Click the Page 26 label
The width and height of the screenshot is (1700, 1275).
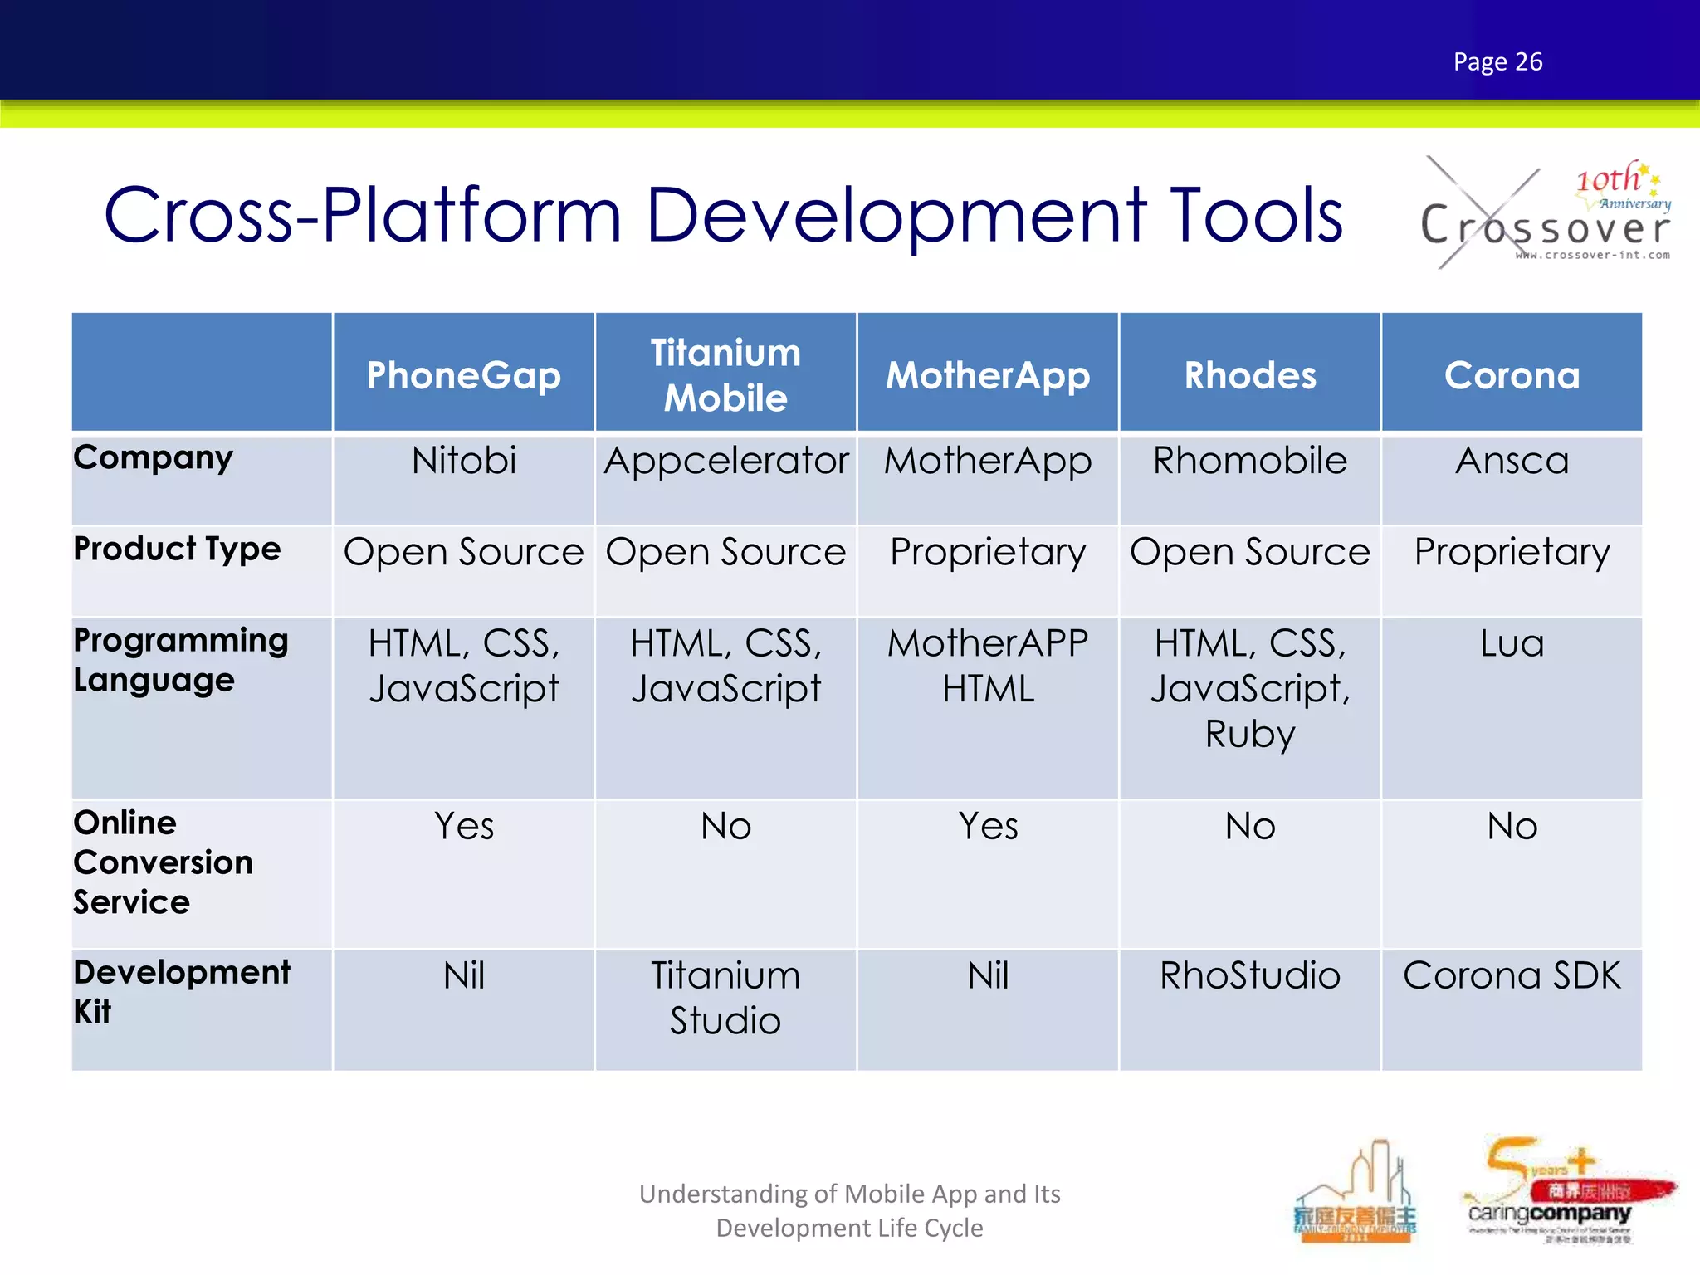click(1497, 61)
